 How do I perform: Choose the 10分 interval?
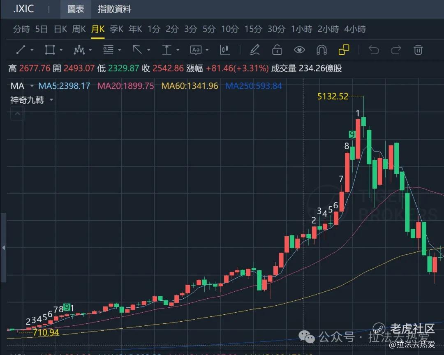[x=230, y=29]
